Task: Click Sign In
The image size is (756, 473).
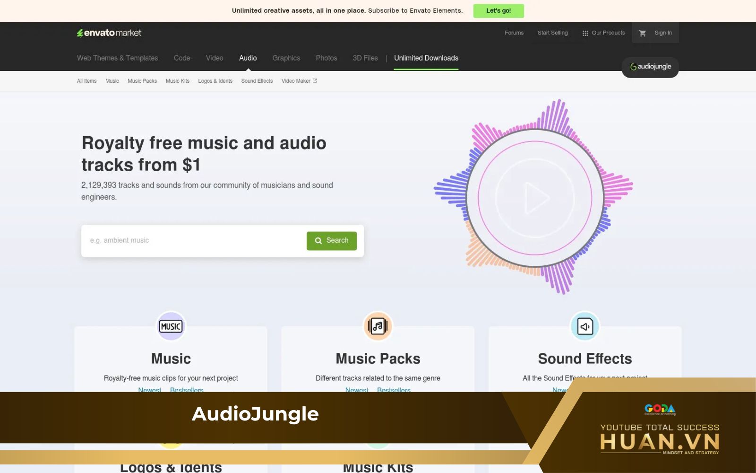Action: click(663, 33)
